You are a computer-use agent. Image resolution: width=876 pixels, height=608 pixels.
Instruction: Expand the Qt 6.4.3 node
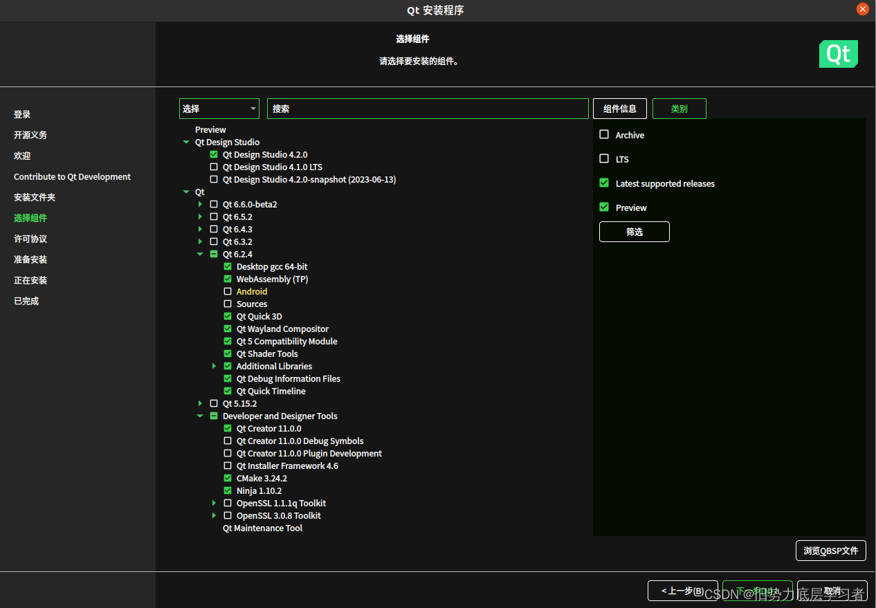tap(200, 230)
